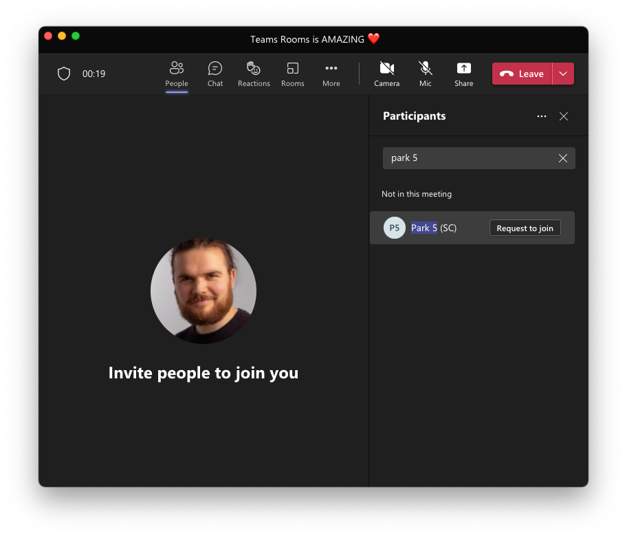627x538 pixels.
Task: Share your screen content
Action: [464, 74]
